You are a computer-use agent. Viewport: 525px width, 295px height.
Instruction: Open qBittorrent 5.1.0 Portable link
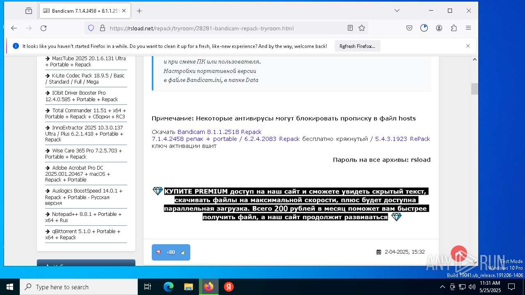83,234
